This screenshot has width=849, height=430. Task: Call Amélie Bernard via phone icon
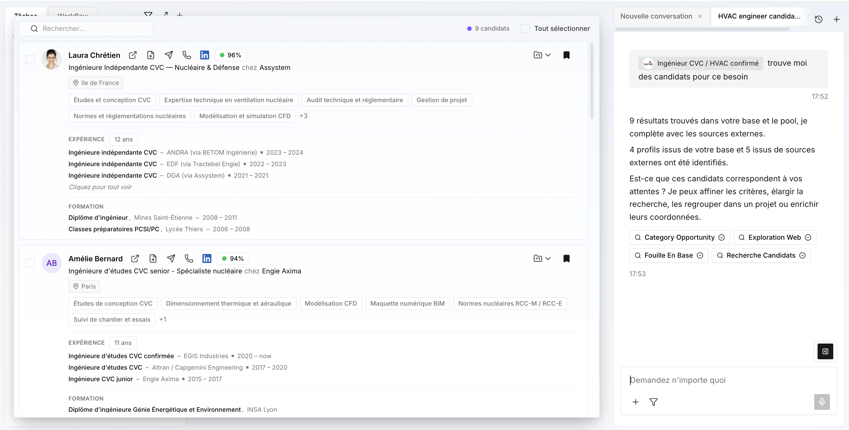click(189, 259)
